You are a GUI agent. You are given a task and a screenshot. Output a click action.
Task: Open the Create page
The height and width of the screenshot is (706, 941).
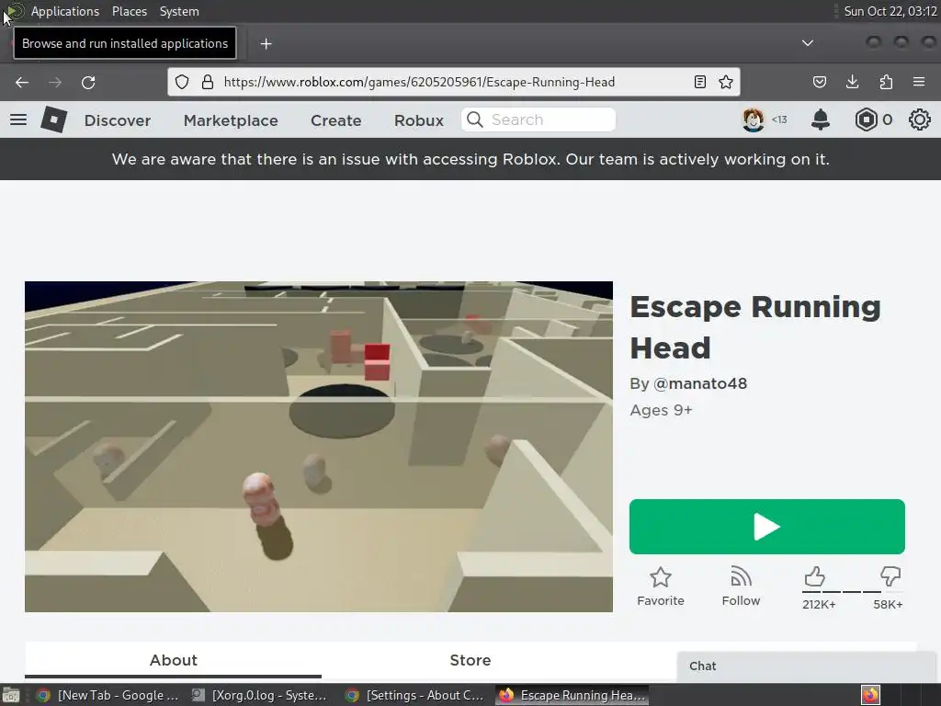(336, 120)
